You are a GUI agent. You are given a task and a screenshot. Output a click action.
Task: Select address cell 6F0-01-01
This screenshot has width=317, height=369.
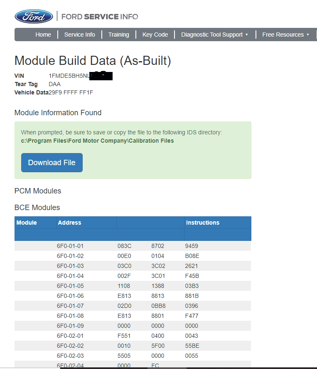point(70,246)
